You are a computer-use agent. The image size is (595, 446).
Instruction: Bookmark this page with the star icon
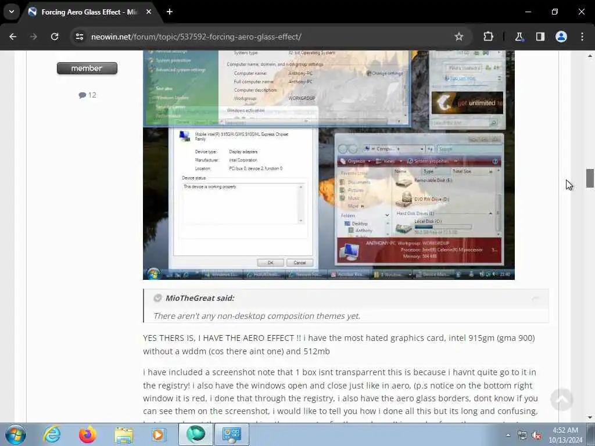pyautogui.click(x=459, y=37)
